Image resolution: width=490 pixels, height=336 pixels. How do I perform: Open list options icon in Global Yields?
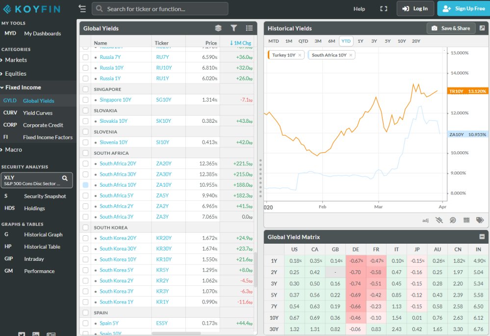coord(249,28)
